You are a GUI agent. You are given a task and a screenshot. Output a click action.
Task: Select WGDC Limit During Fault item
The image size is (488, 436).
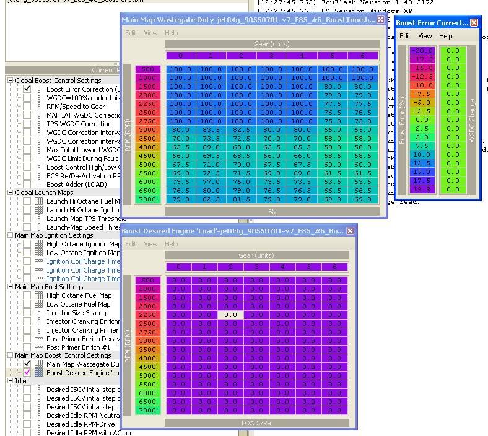tap(82, 159)
